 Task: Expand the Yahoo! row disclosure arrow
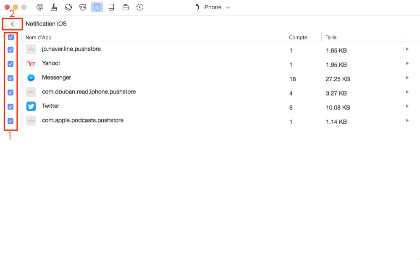407,63
